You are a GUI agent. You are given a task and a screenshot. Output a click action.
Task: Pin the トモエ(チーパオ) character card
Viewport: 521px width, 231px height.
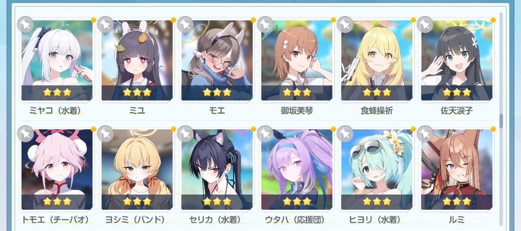(x=25, y=134)
